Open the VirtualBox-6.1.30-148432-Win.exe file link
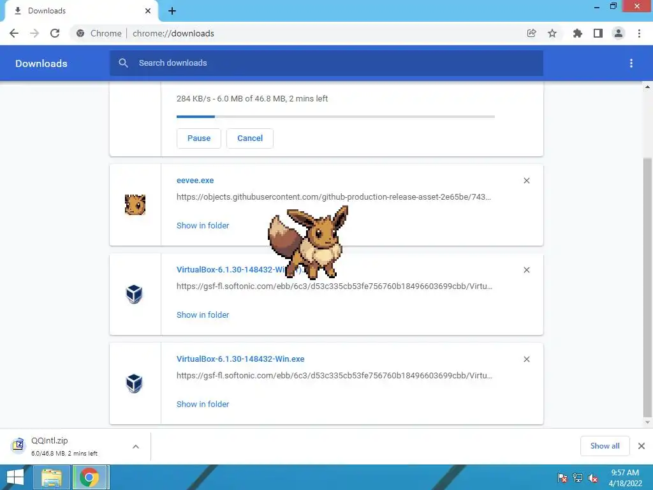This screenshot has width=653, height=490. pyautogui.click(x=240, y=359)
